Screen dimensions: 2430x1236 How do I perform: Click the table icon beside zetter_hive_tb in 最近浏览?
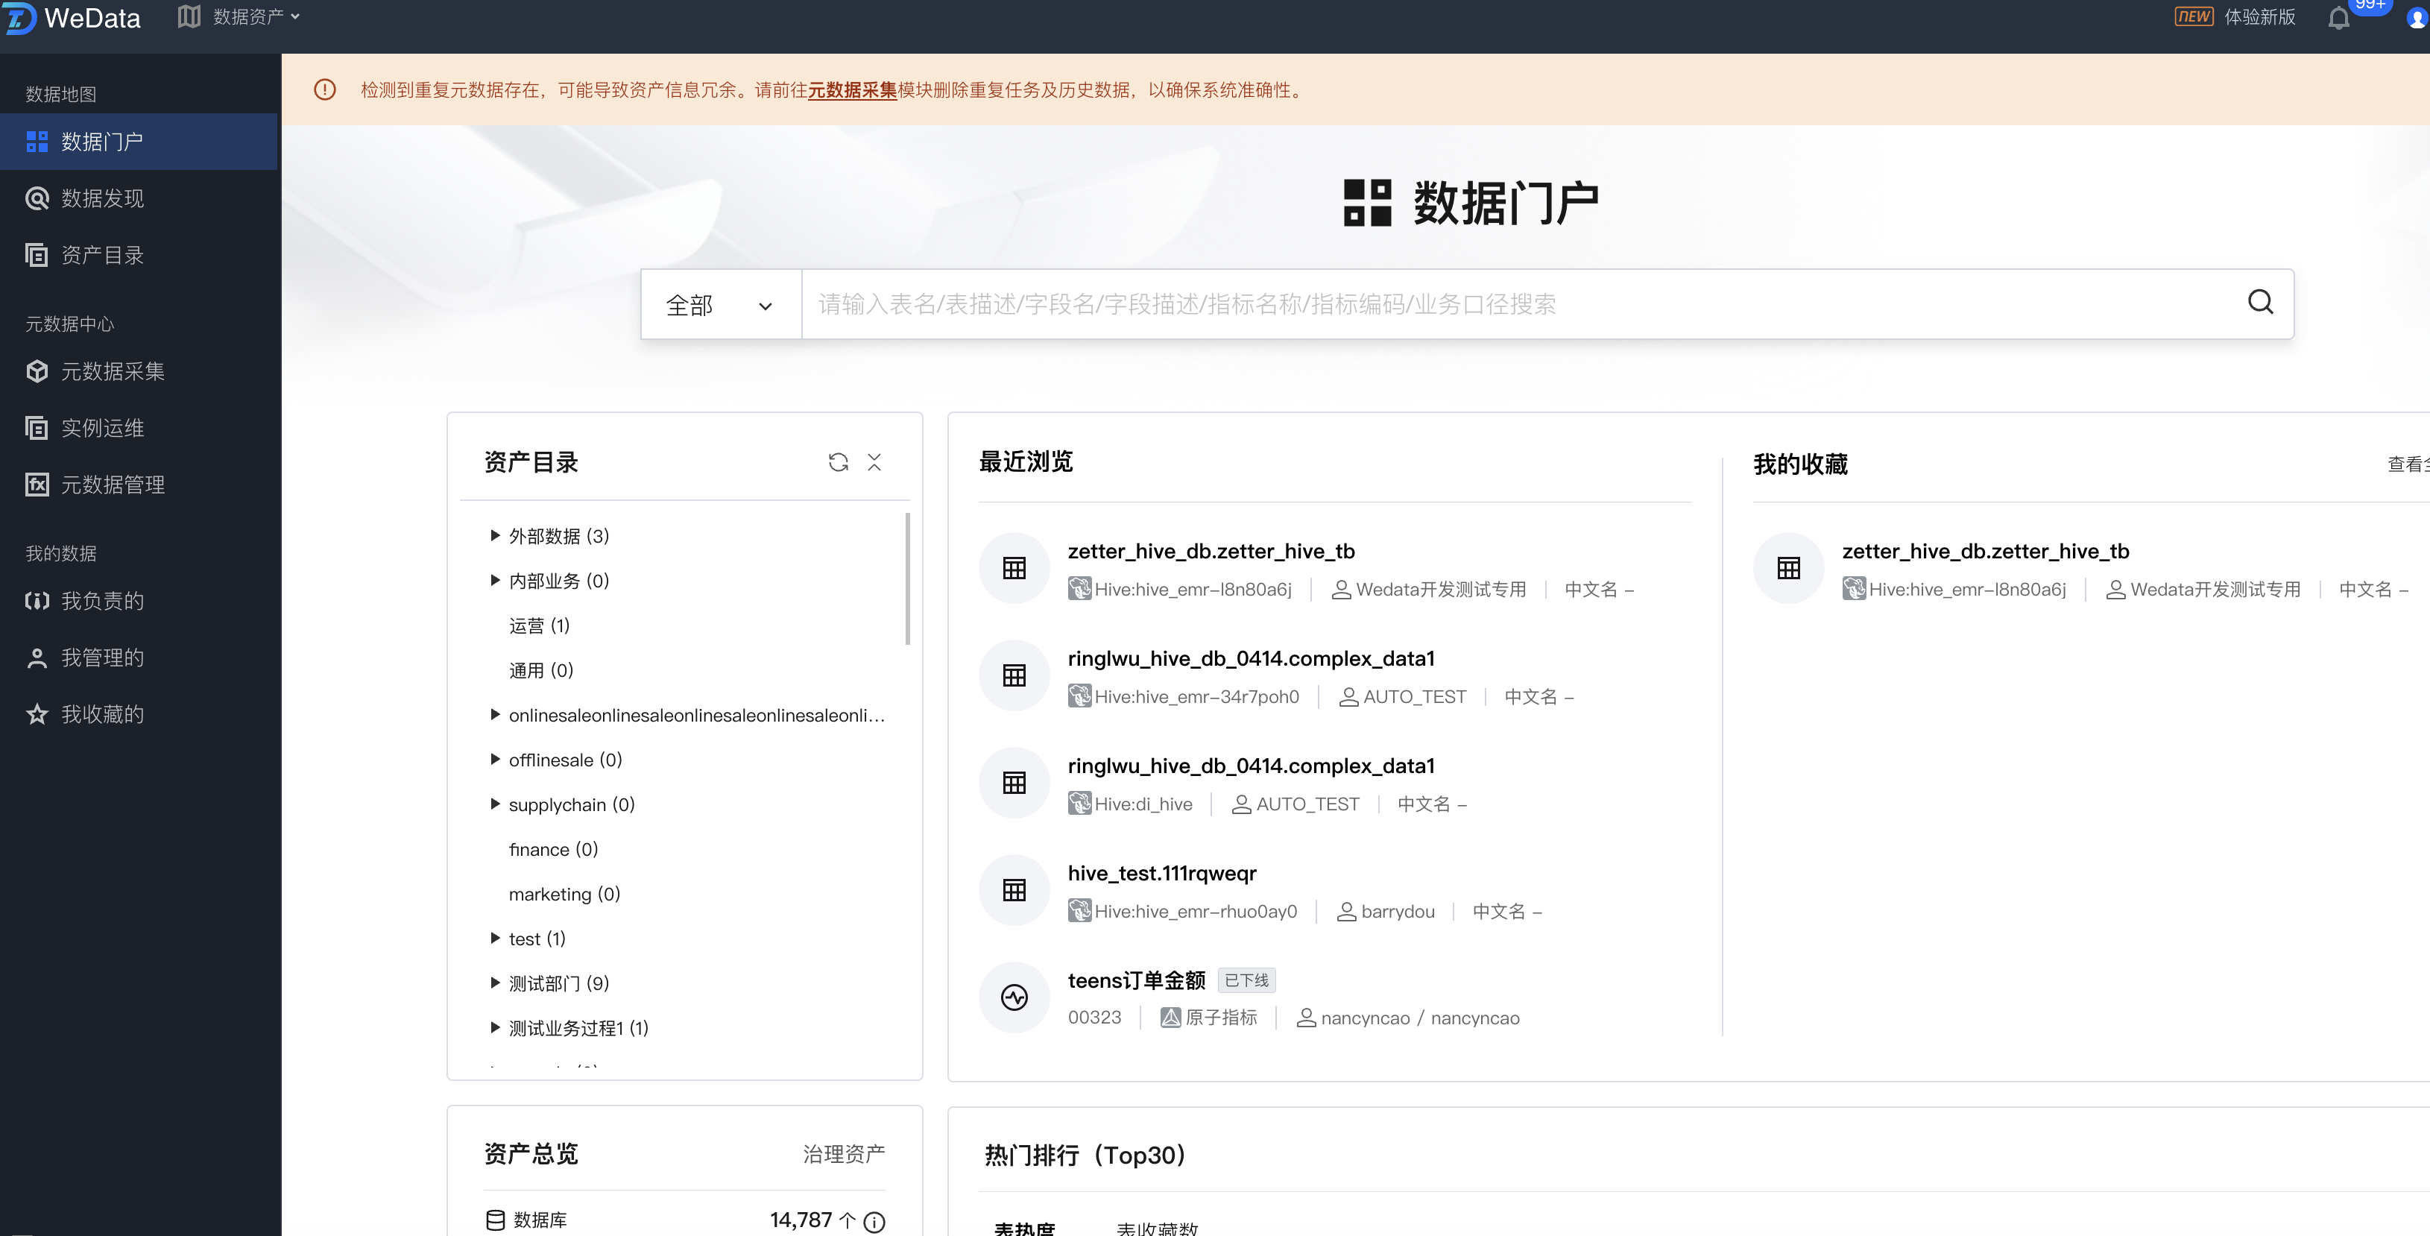point(1014,568)
